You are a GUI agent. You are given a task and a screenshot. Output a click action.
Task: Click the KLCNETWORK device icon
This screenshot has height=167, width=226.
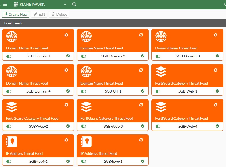click(16, 5)
